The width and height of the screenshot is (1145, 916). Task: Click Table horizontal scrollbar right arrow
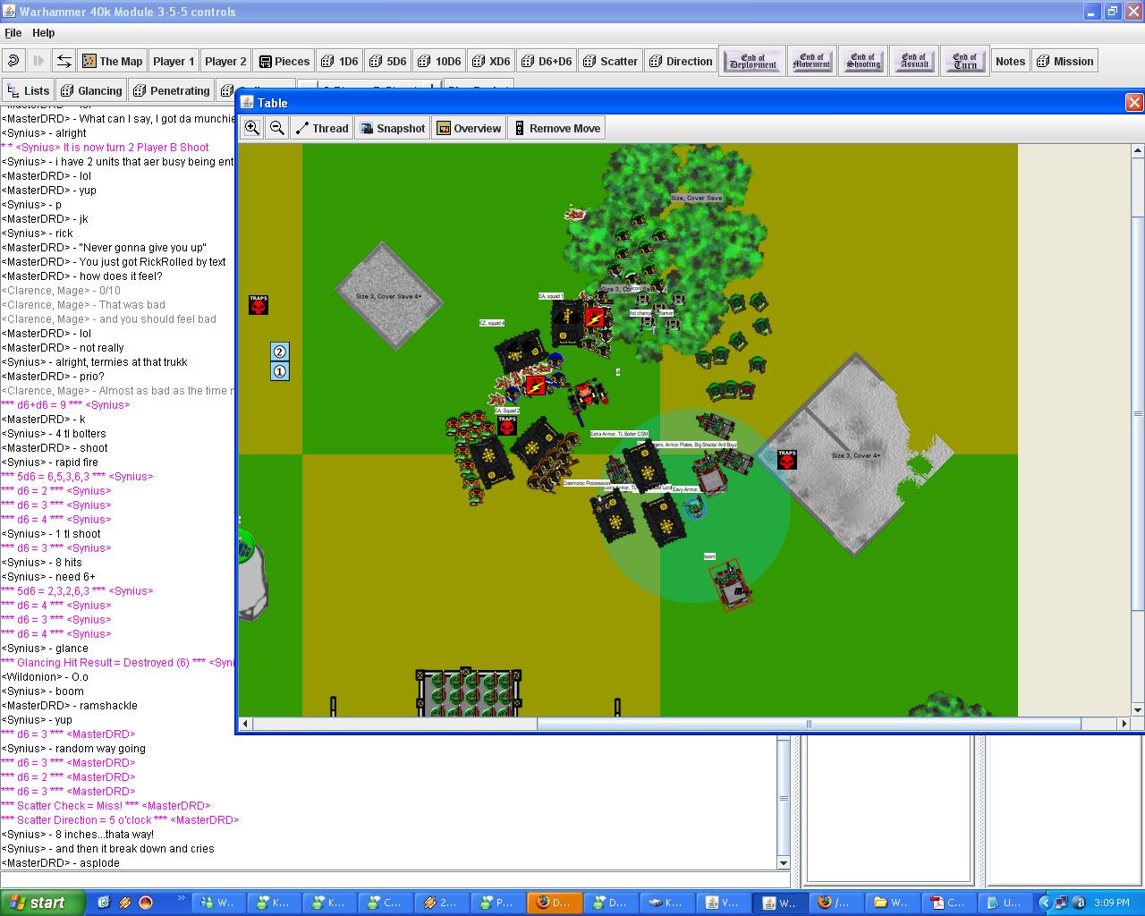pos(1124,724)
